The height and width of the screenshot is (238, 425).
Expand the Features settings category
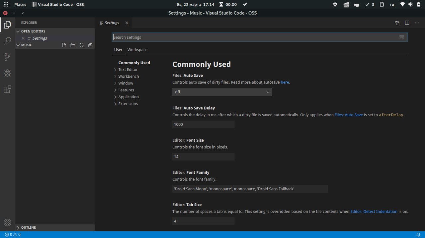click(126, 90)
